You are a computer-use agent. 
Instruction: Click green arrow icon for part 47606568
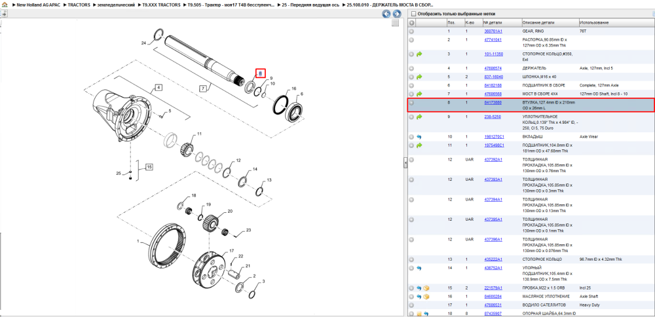419,94
